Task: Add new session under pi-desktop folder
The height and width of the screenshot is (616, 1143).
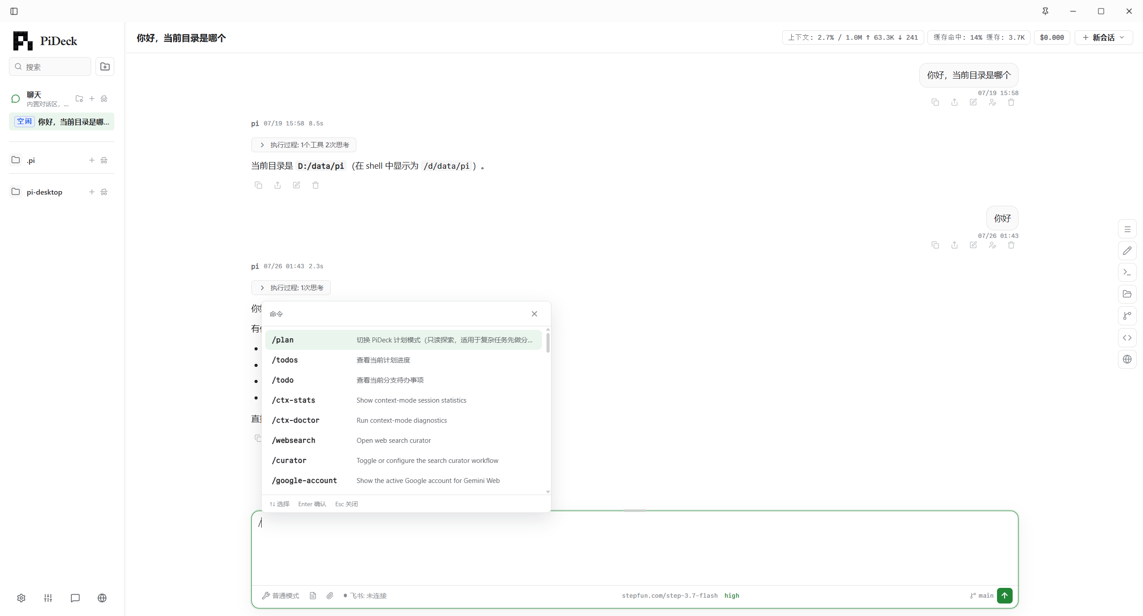Action: tap(92, 192)
